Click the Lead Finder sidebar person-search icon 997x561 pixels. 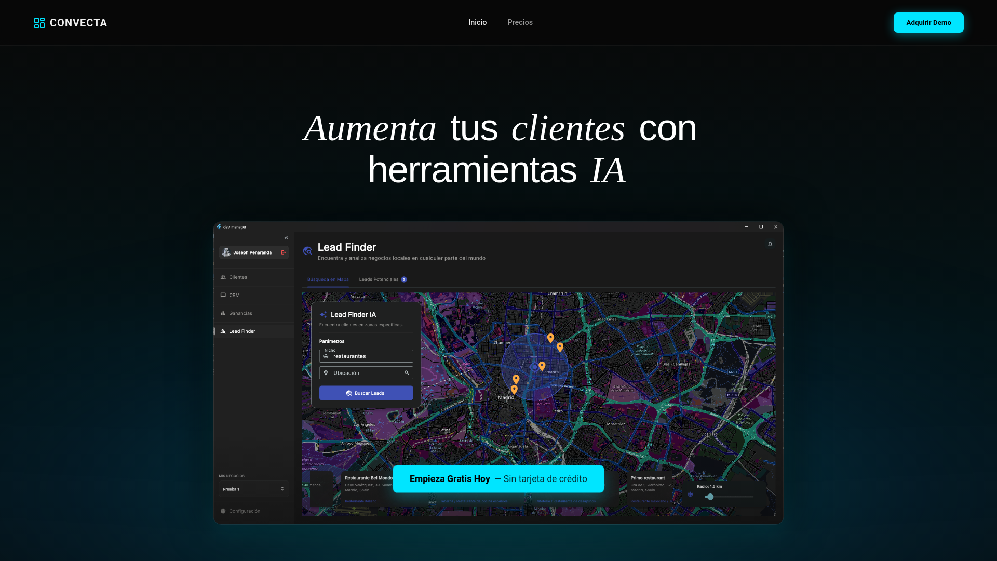tap(223, 331)
